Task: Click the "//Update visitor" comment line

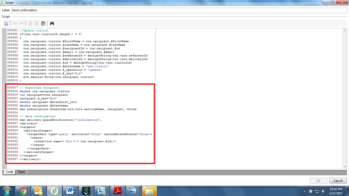Action: (34, 31)
